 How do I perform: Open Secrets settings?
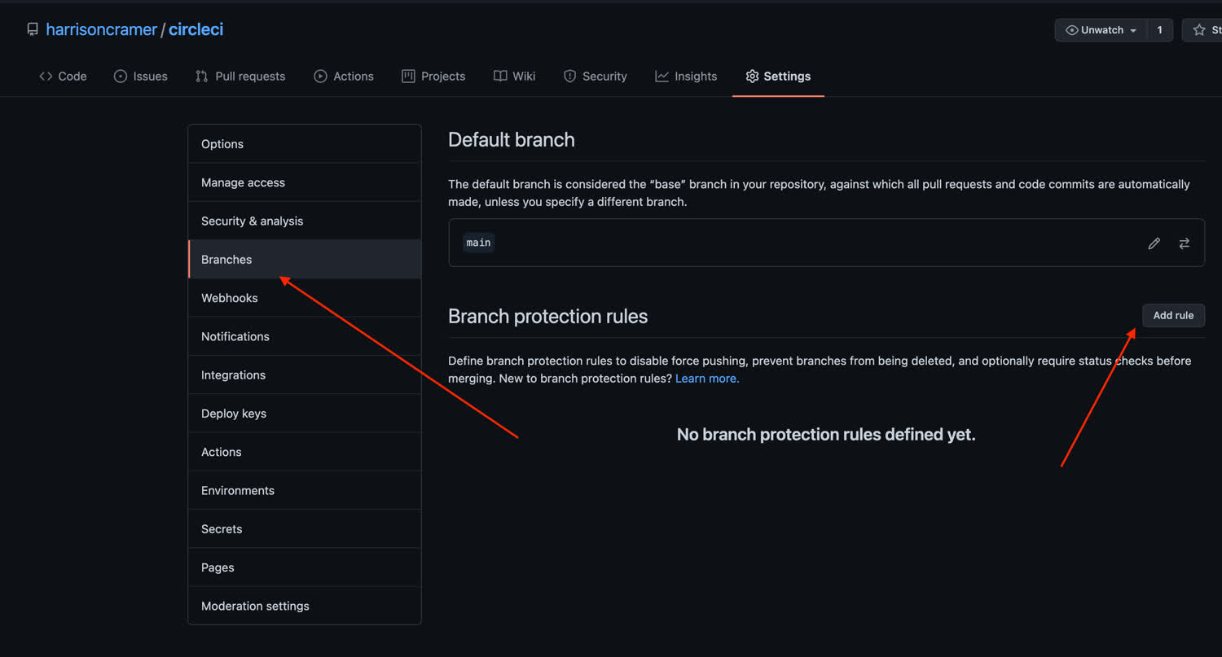[305, 529]
